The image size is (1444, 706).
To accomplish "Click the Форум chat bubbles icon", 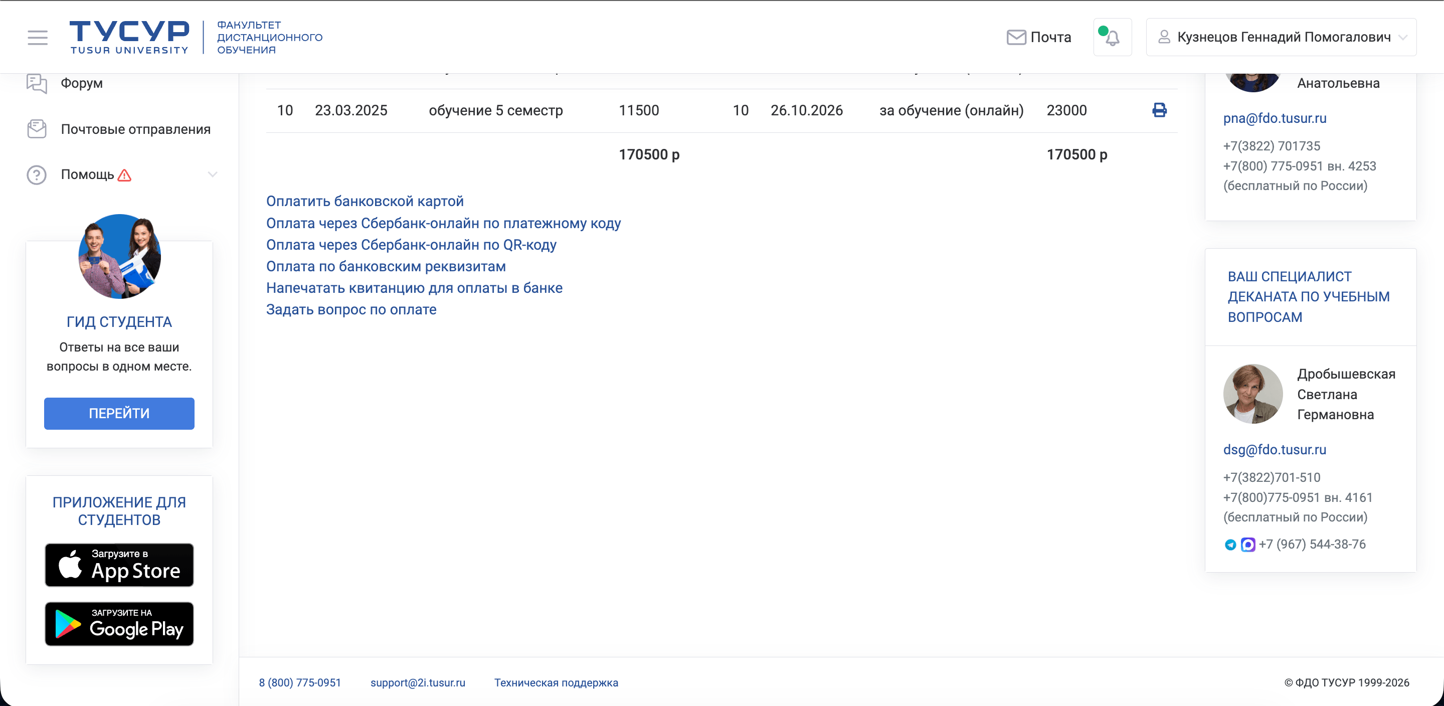I will click(x=37, y=84).
